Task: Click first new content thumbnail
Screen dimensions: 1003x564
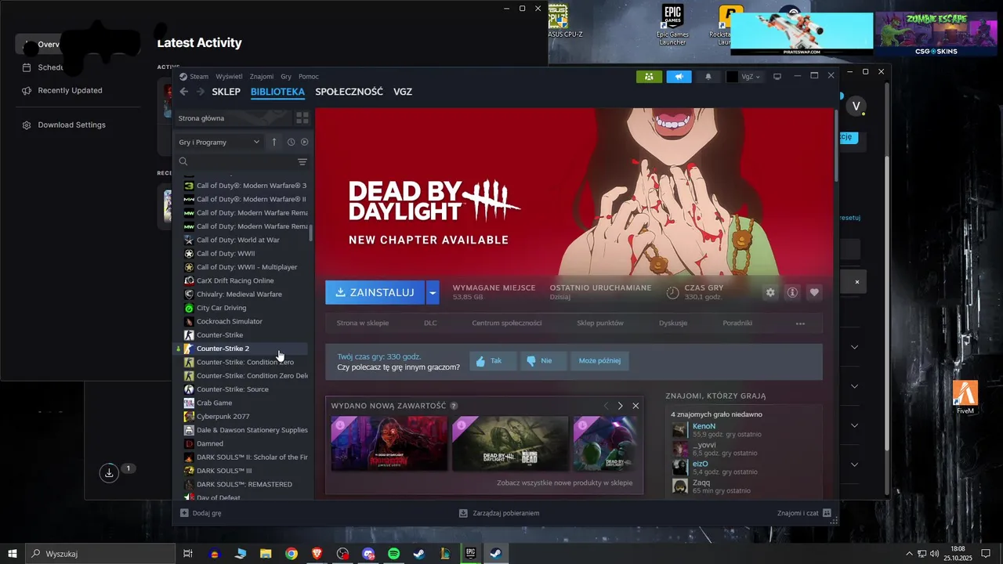Action: [389, 443]
